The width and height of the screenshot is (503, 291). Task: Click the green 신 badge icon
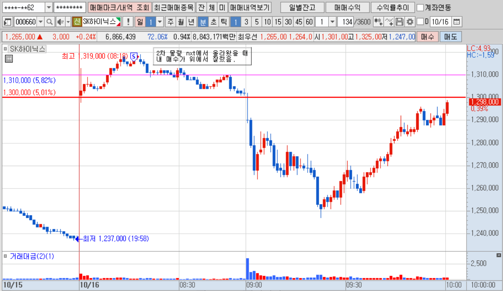pos(77,22)
